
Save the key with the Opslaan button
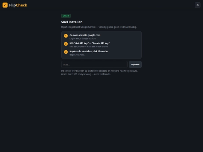(x=135, y=65)
